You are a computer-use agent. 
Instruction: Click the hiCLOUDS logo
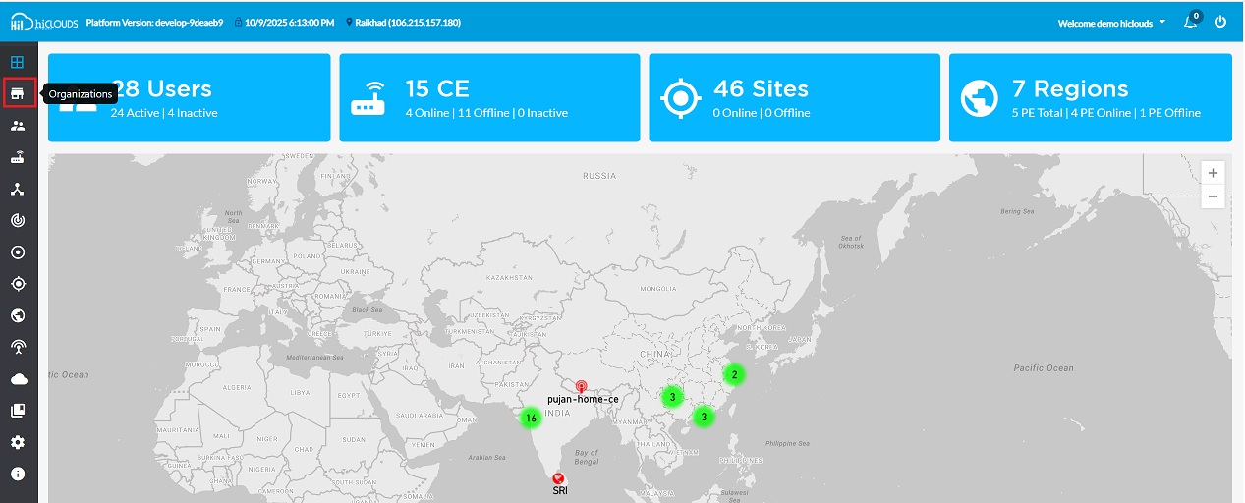click(x=43, y=22)
